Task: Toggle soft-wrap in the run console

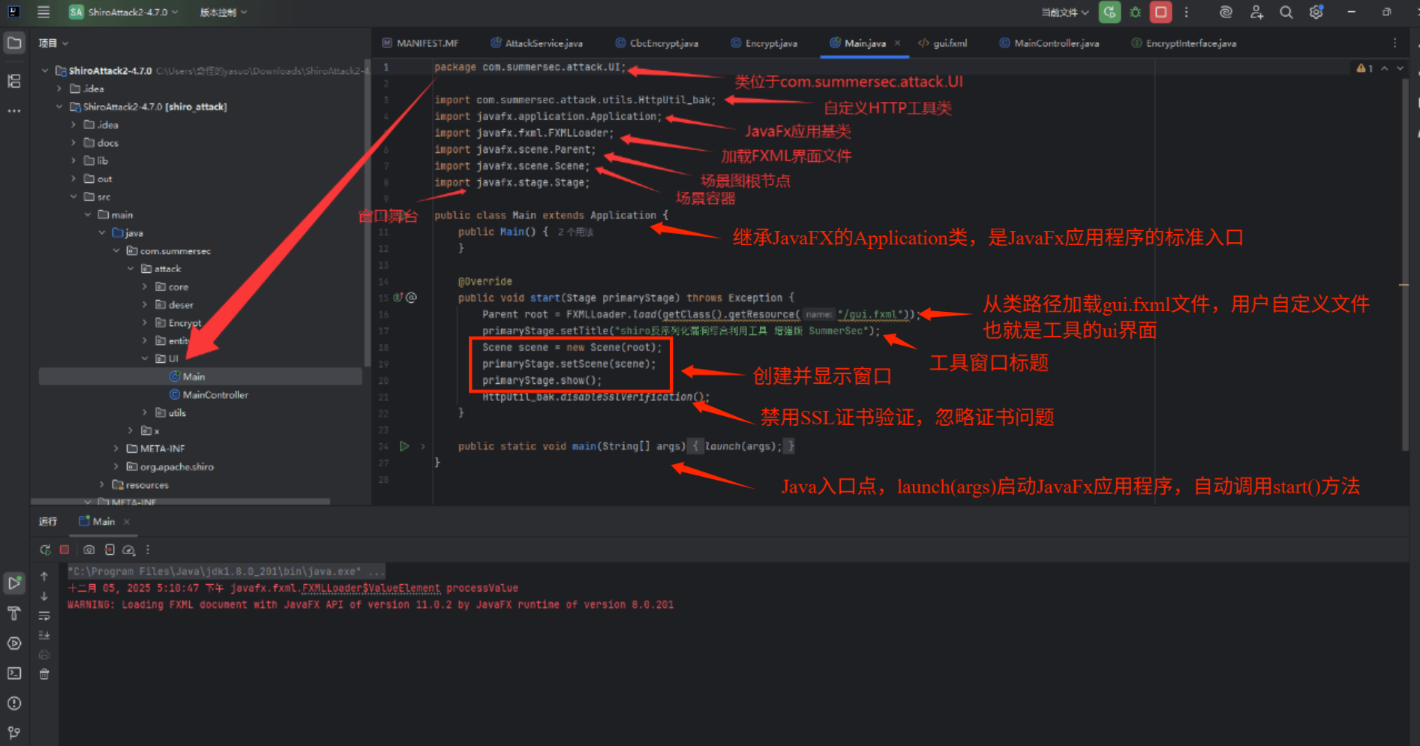Action: 44,616
